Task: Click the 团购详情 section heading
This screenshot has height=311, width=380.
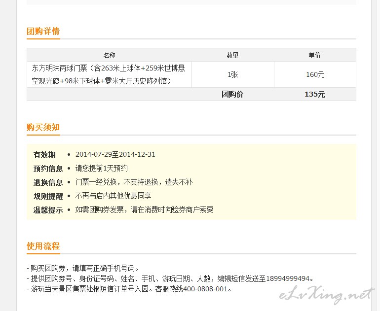Action: click(x=43, y=31)
